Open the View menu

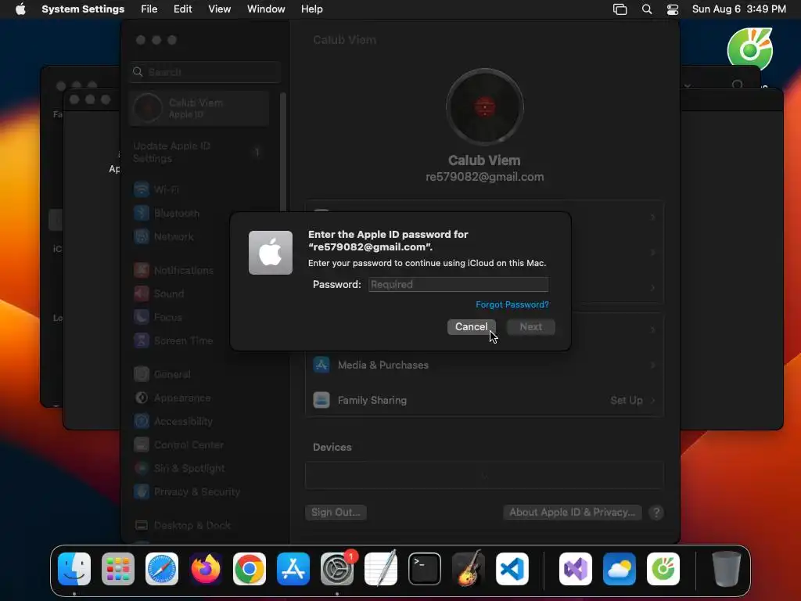219,9
